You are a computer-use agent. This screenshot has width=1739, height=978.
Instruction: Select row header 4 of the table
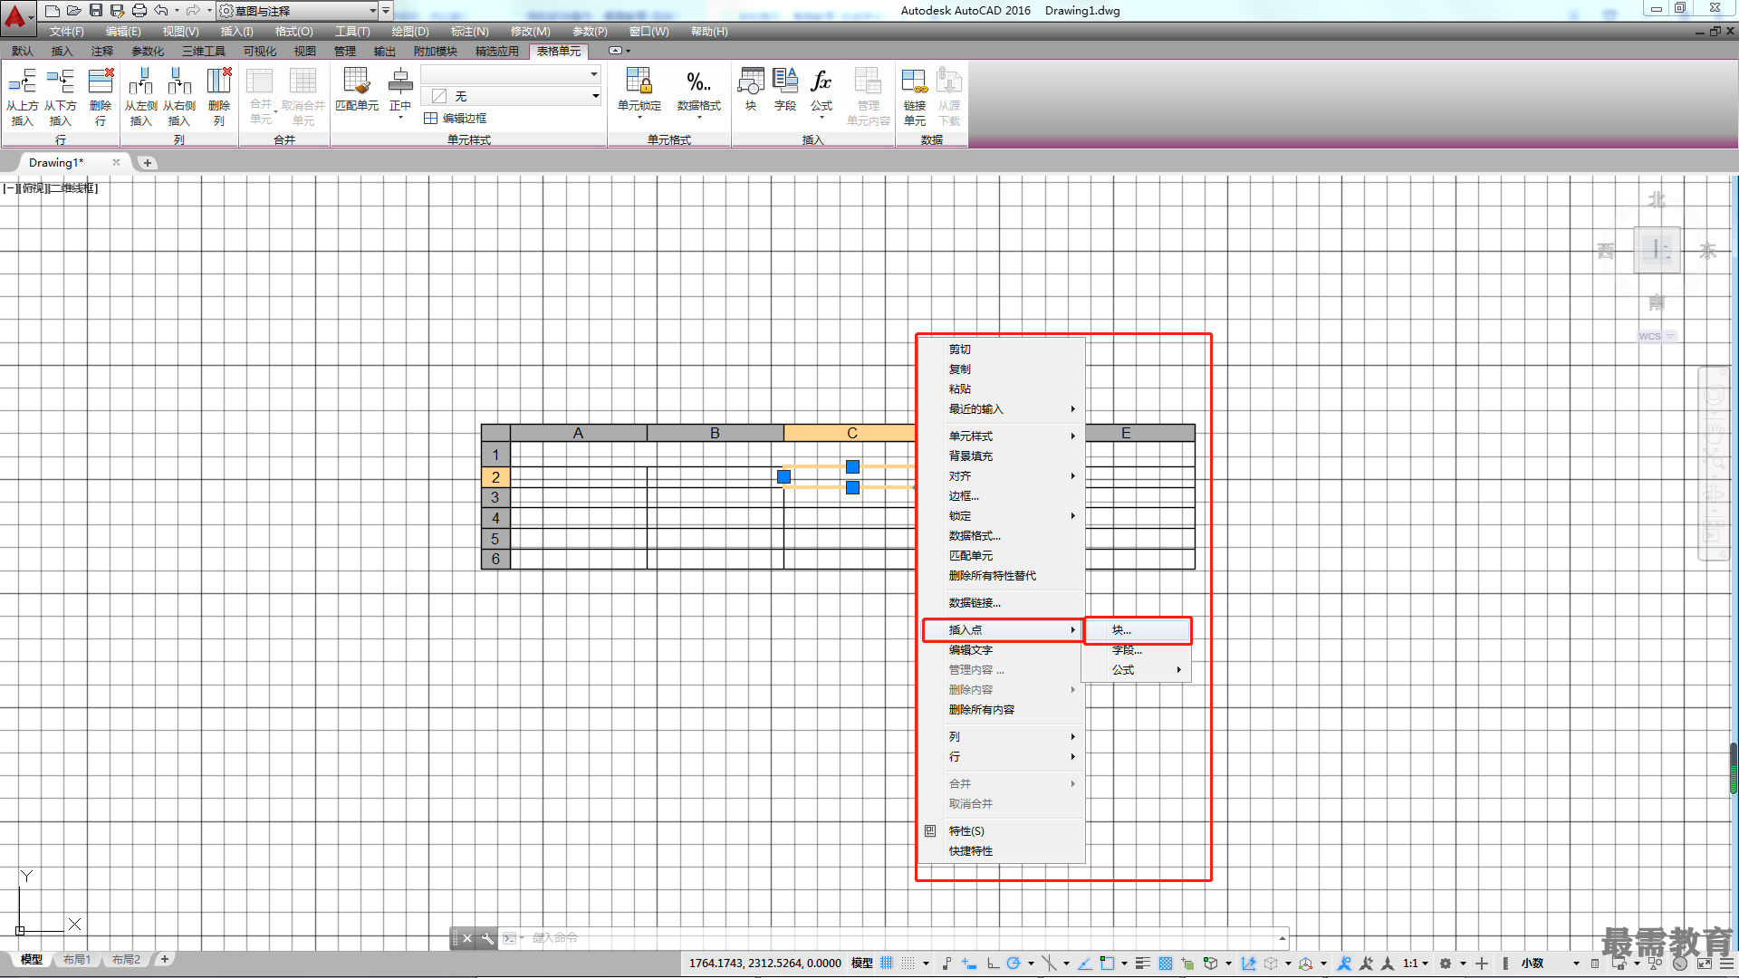(495, 518)
